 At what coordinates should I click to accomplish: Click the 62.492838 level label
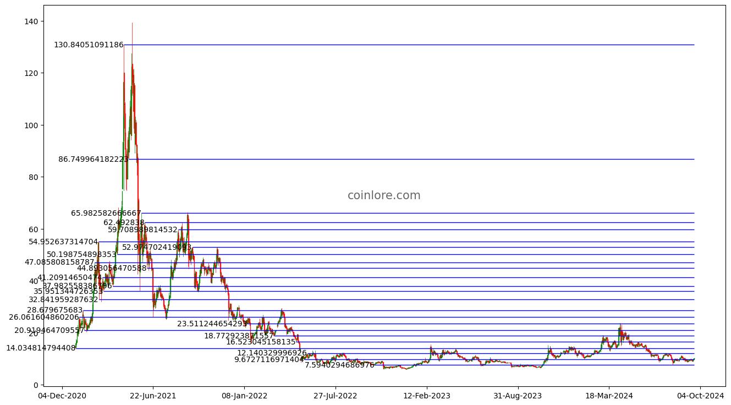(124, 222)
